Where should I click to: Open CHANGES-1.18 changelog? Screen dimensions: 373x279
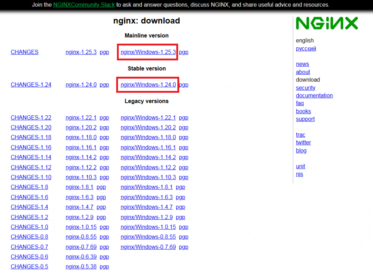tap(31, 137)
